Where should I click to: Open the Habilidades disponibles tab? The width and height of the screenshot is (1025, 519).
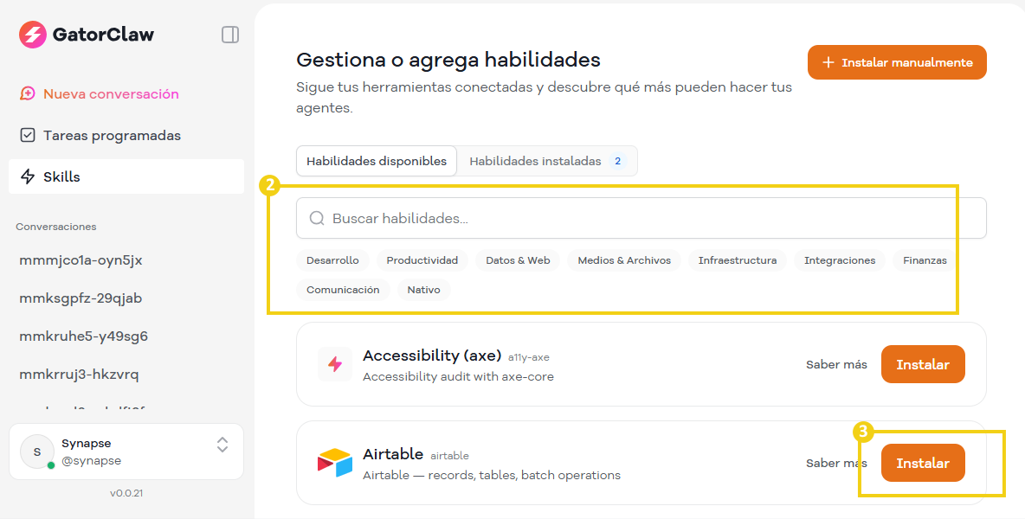coord(376,161)
